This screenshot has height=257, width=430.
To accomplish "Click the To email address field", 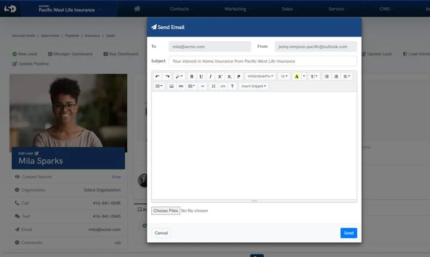I will pyautogui.click(x=210, y=46).
